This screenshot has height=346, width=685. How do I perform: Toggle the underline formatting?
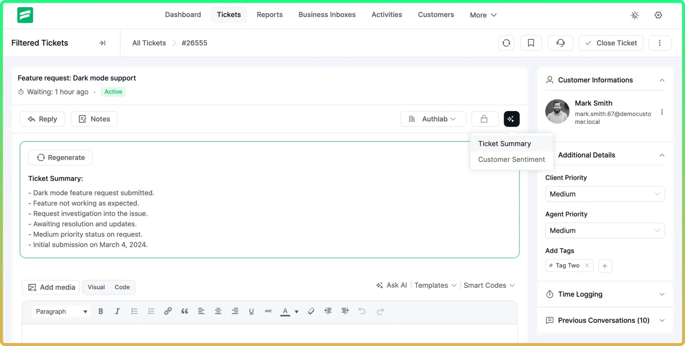251,311
